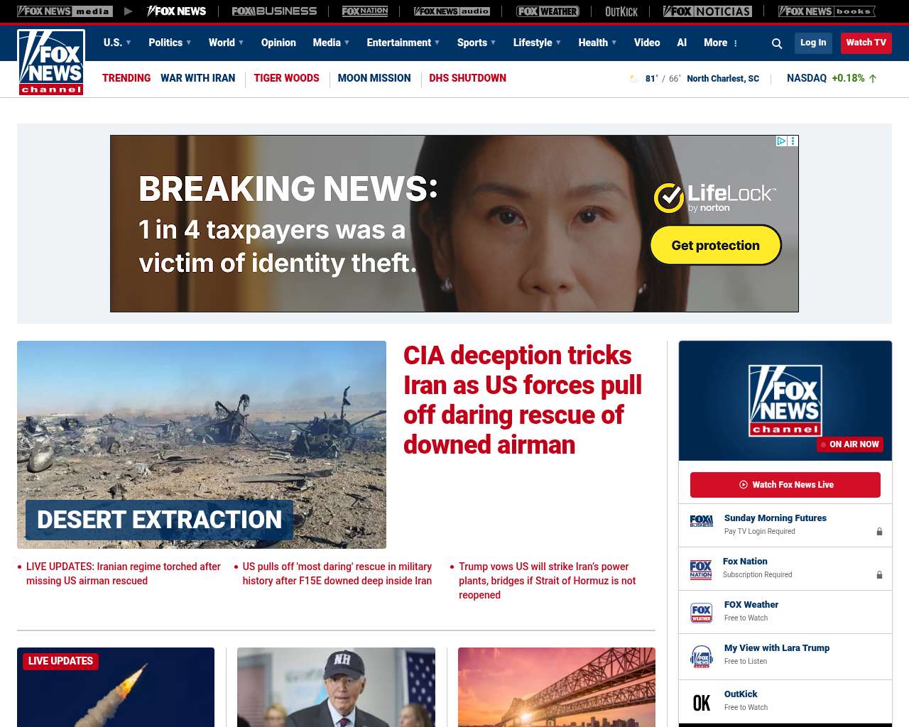
Task: Click Watch Fox News Live button
Action: [785, 485]
